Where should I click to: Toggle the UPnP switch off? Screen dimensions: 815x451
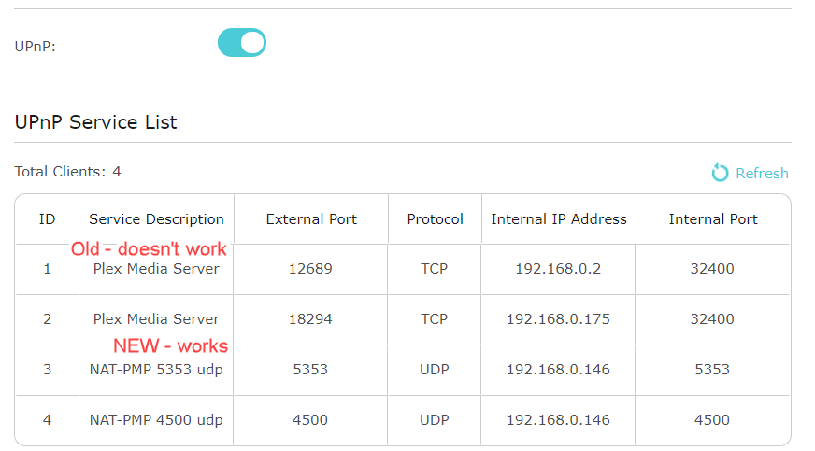point(242,43)
